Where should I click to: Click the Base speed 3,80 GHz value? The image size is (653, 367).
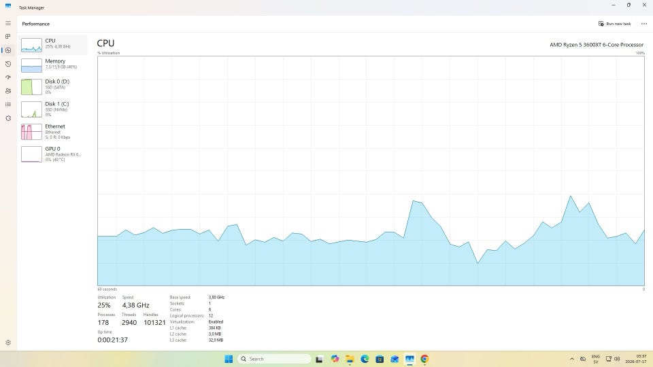click(216, 298)
